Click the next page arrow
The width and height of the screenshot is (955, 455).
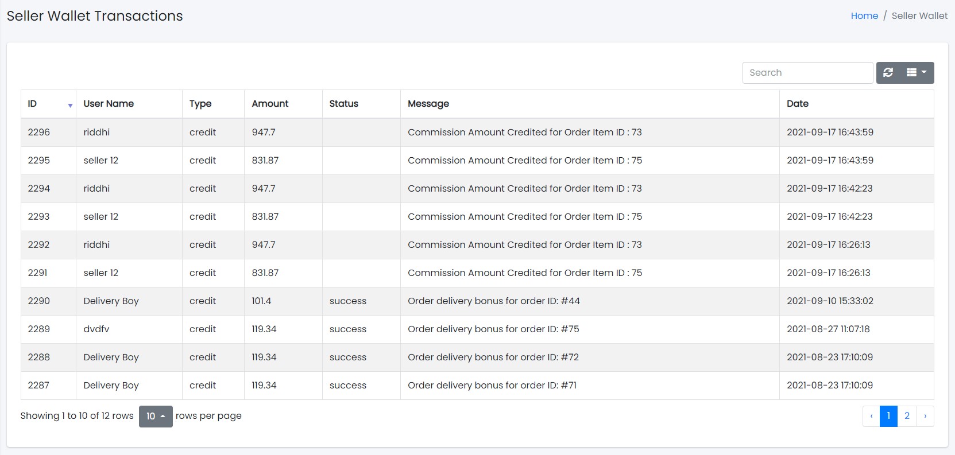pos(925,416)
